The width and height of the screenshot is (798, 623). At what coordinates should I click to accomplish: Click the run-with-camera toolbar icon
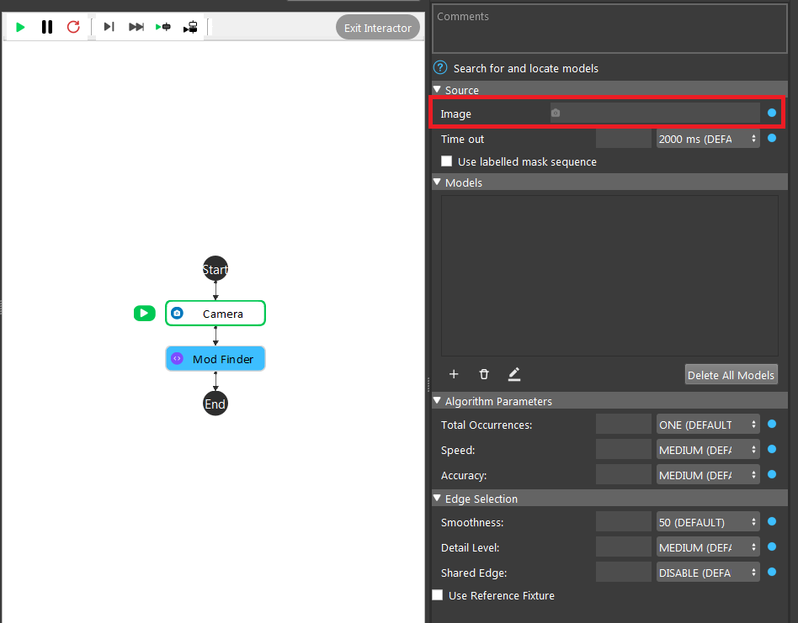(x=190, y=27)
